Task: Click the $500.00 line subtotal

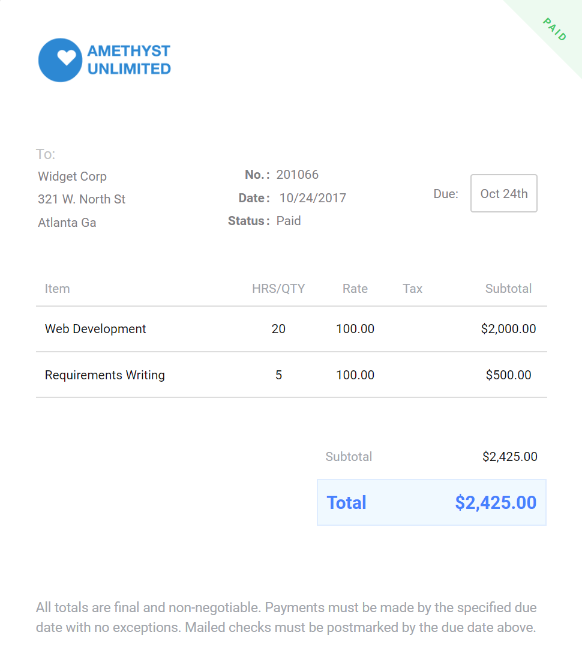Action: click(x=508, y=375)
